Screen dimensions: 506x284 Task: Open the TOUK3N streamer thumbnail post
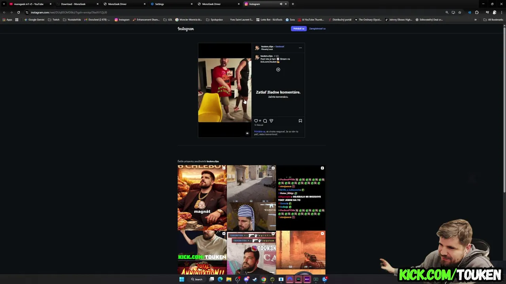click(251, 253)
